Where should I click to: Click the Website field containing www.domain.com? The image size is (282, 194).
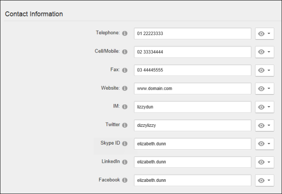click(x=193, y=88)
